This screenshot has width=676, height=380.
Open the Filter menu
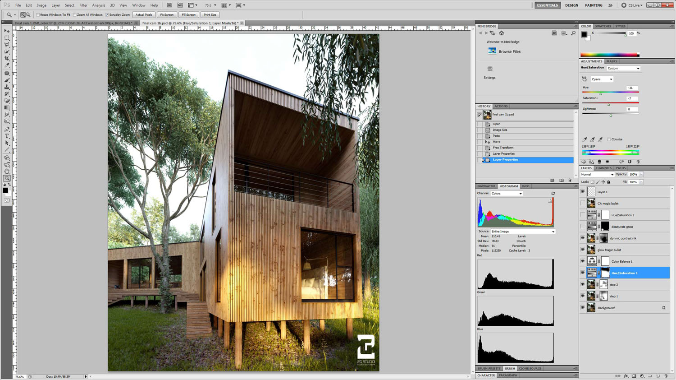pyautogui.click(x=83, y=5)
